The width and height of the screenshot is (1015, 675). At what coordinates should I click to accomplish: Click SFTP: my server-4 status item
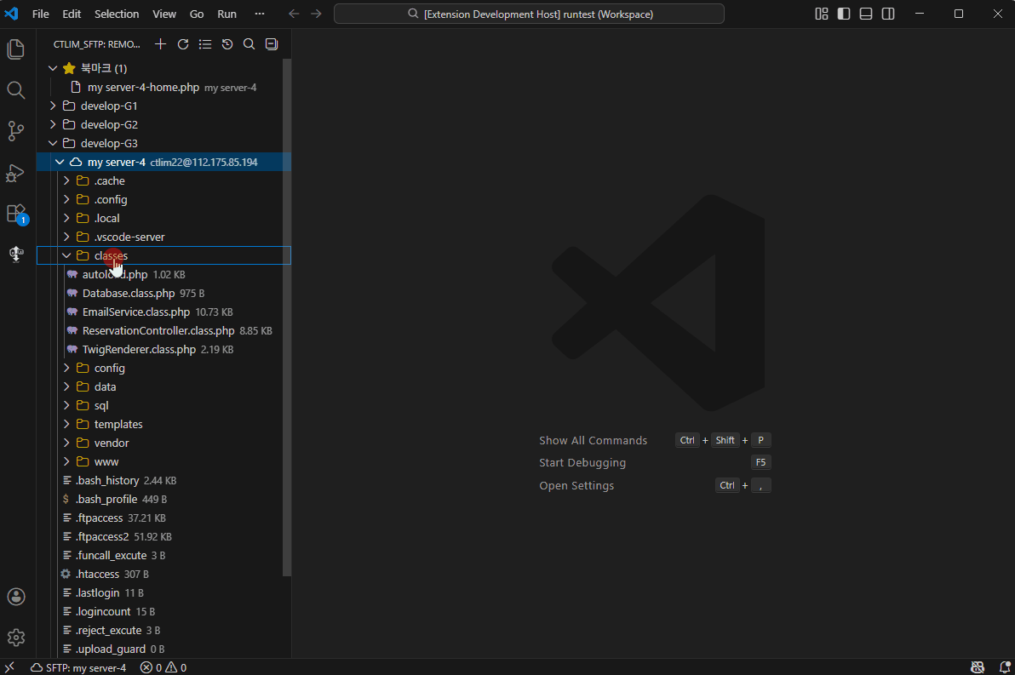78,667
